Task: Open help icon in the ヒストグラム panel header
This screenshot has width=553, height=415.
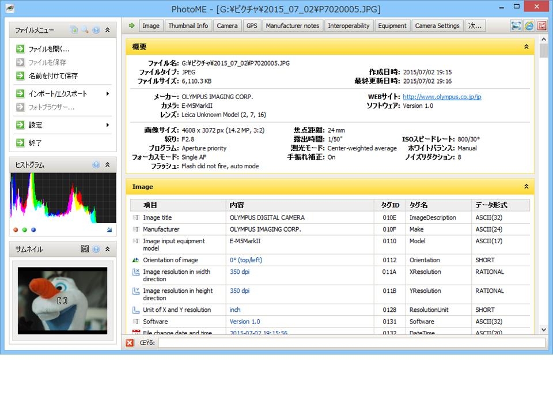Action: [x=96, y=165]
